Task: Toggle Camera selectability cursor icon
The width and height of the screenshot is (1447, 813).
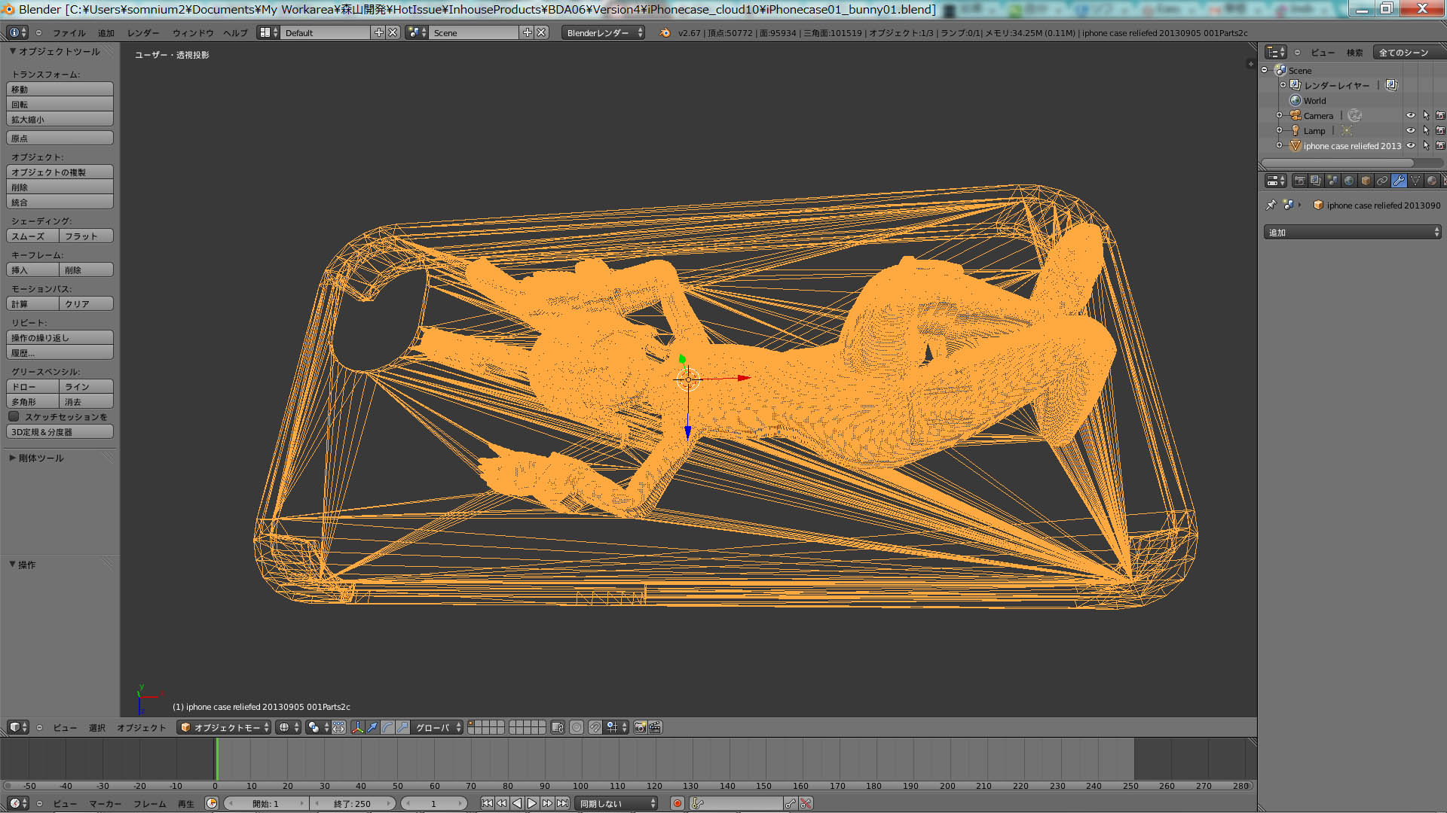Action: 1426,115
